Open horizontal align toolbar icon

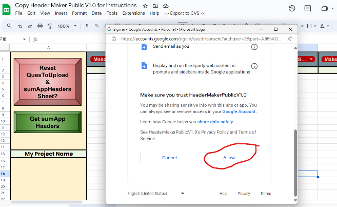pos(309,26)
